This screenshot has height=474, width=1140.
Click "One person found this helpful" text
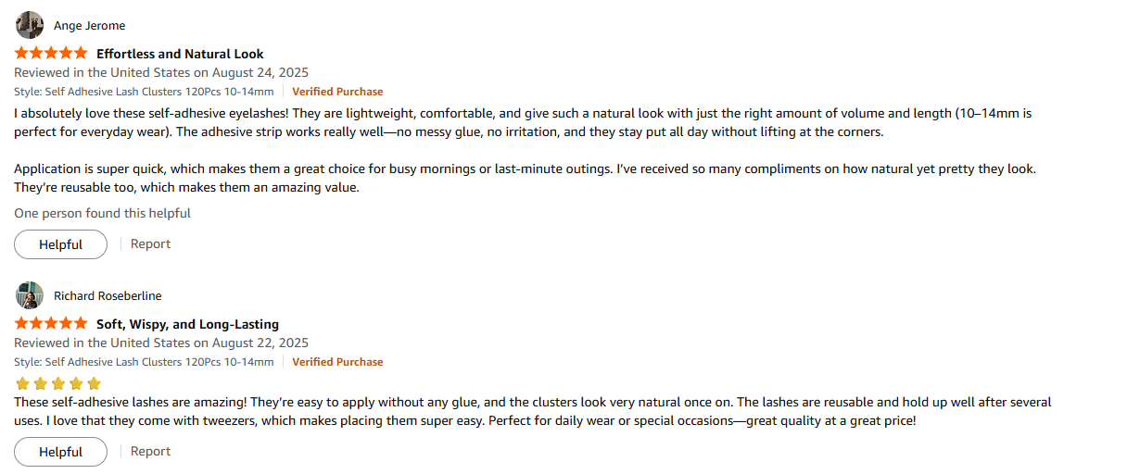click(x=102, y=213)
